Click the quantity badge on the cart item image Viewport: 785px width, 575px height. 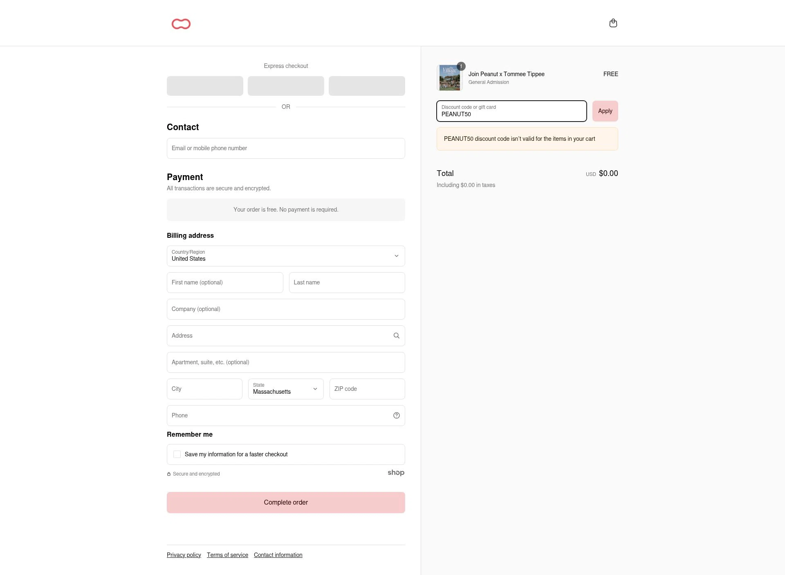pyautogui.click(x=460, y=65)
